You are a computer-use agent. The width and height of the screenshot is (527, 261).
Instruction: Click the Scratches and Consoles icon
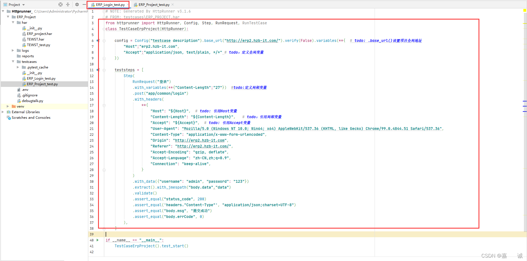9,118
